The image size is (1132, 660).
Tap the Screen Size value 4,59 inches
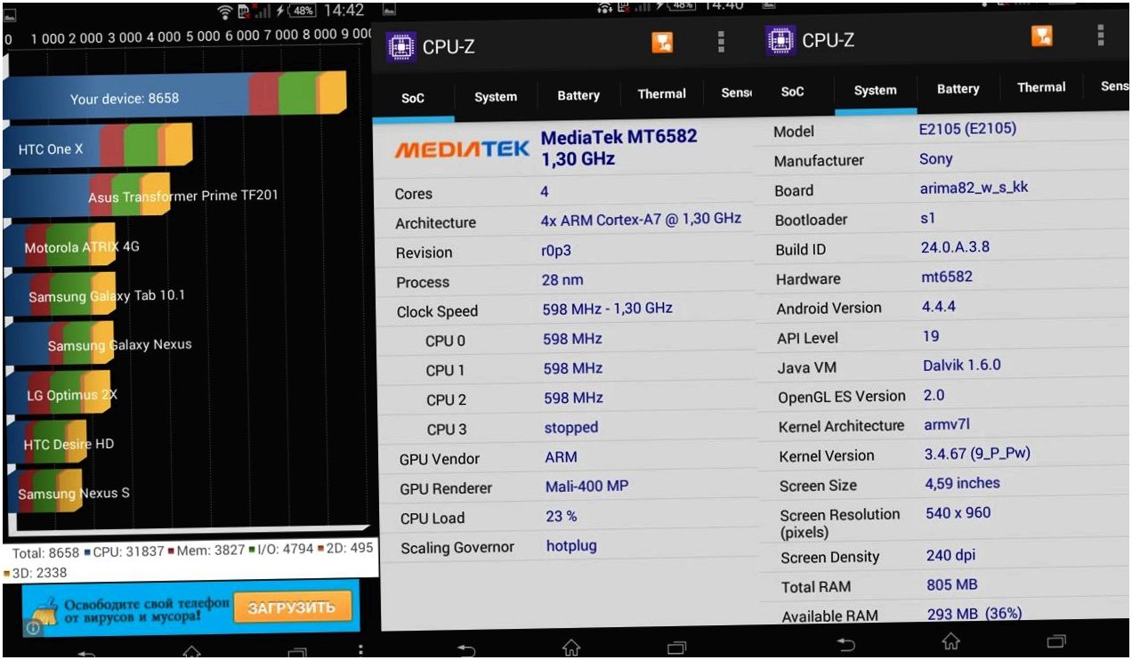(x=963, y=483)
